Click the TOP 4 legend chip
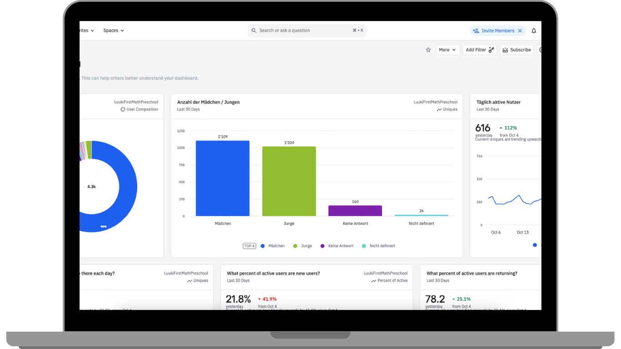Viewport: 621px width, 349px height. pyautogui.click(x=250, y=245)
